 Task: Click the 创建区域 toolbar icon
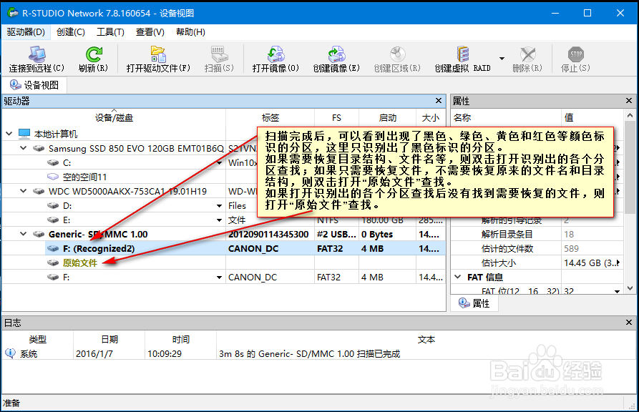pyautogui.click(x=396, y=54)
